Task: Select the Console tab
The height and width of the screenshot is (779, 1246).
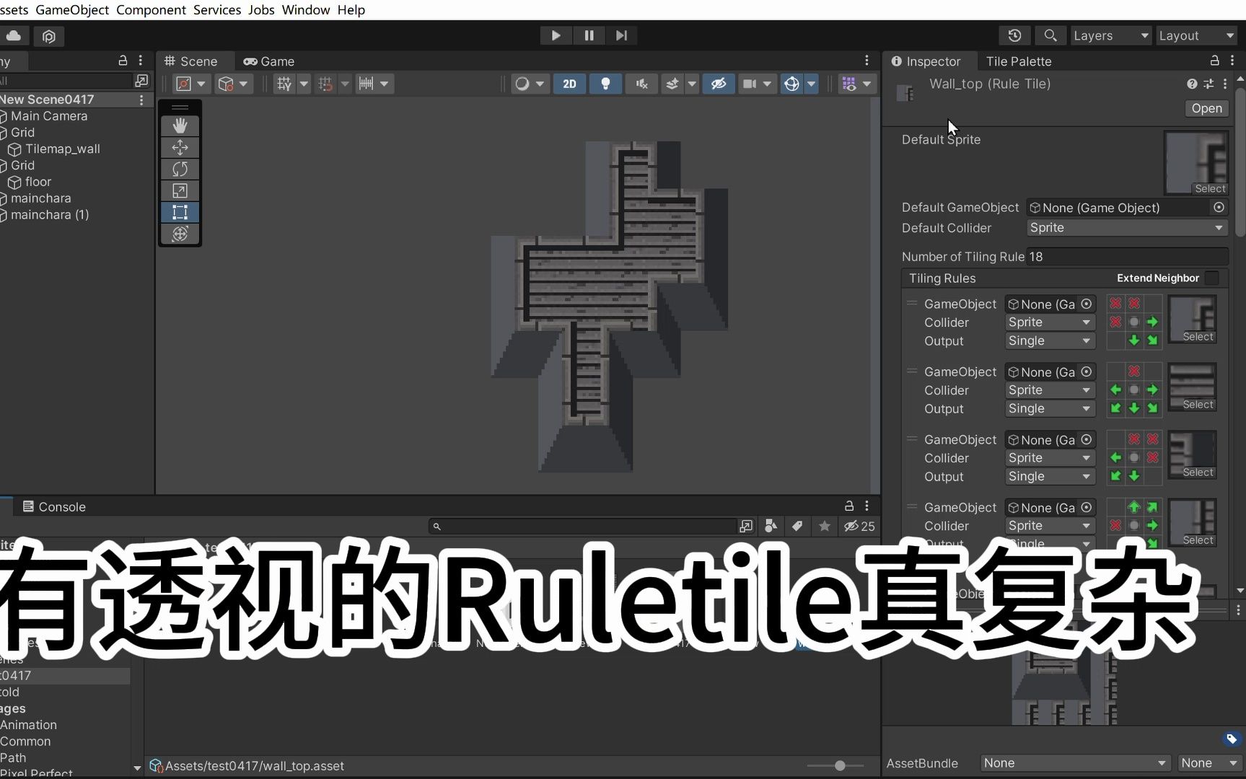Action: click(54, 506)
